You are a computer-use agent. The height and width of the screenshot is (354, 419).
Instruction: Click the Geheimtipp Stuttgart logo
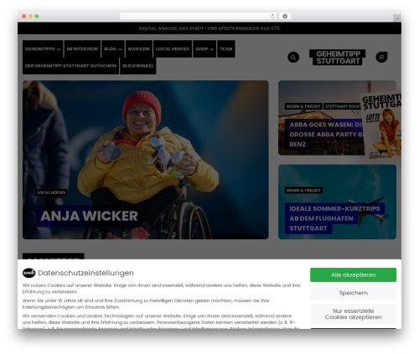[x=338, y=58]
